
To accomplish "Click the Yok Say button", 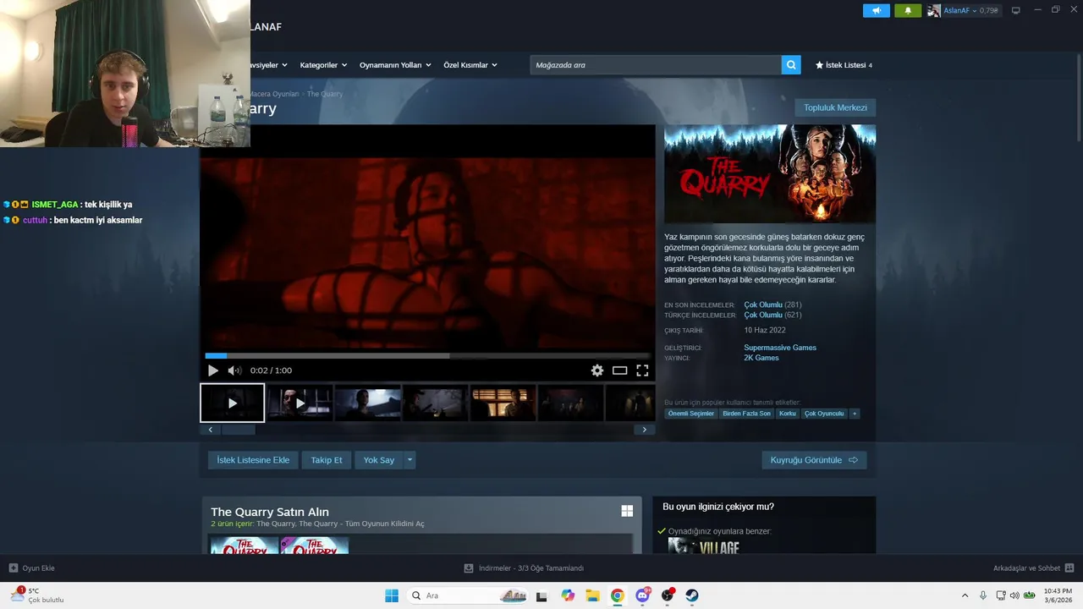I will pos(379,460).
